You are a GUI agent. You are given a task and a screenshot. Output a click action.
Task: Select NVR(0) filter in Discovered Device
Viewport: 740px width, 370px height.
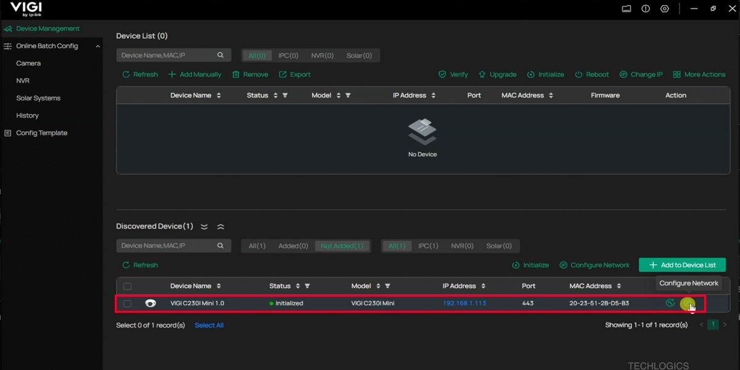[462, 246]
